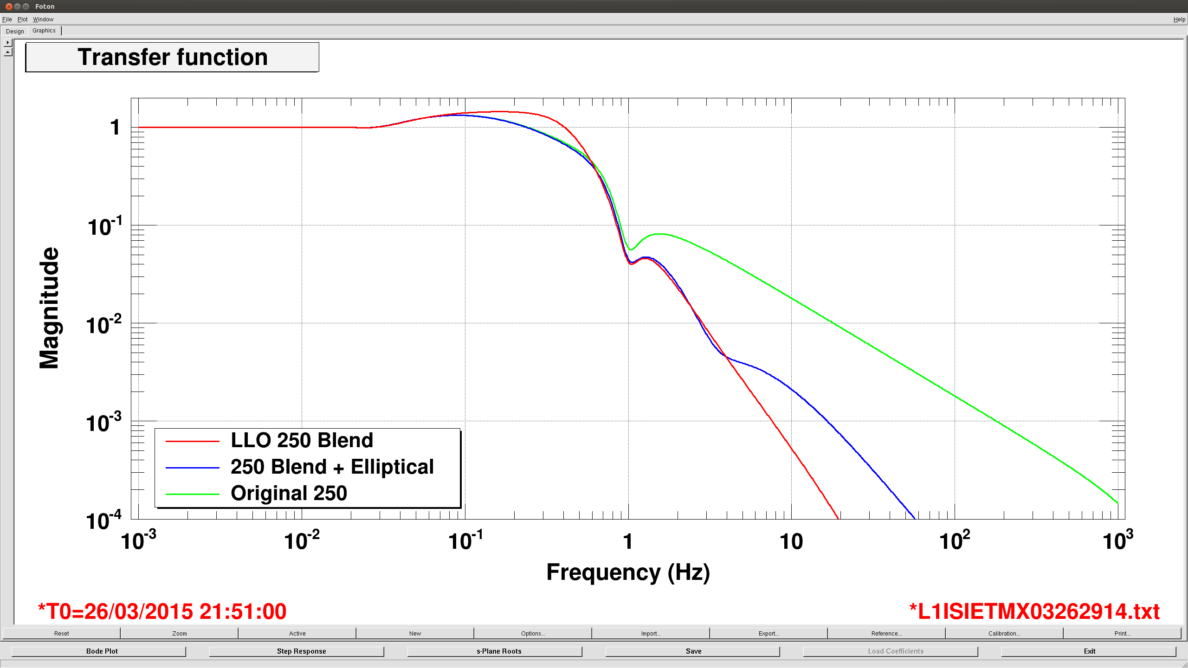
Task: Click the Exit button
Action: point(1089,651)
